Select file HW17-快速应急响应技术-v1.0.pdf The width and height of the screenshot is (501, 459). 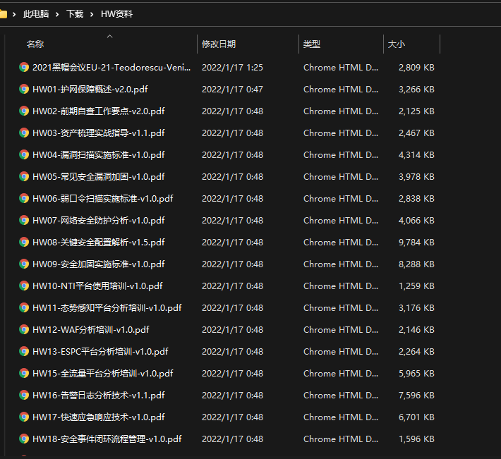coord(99,417)
